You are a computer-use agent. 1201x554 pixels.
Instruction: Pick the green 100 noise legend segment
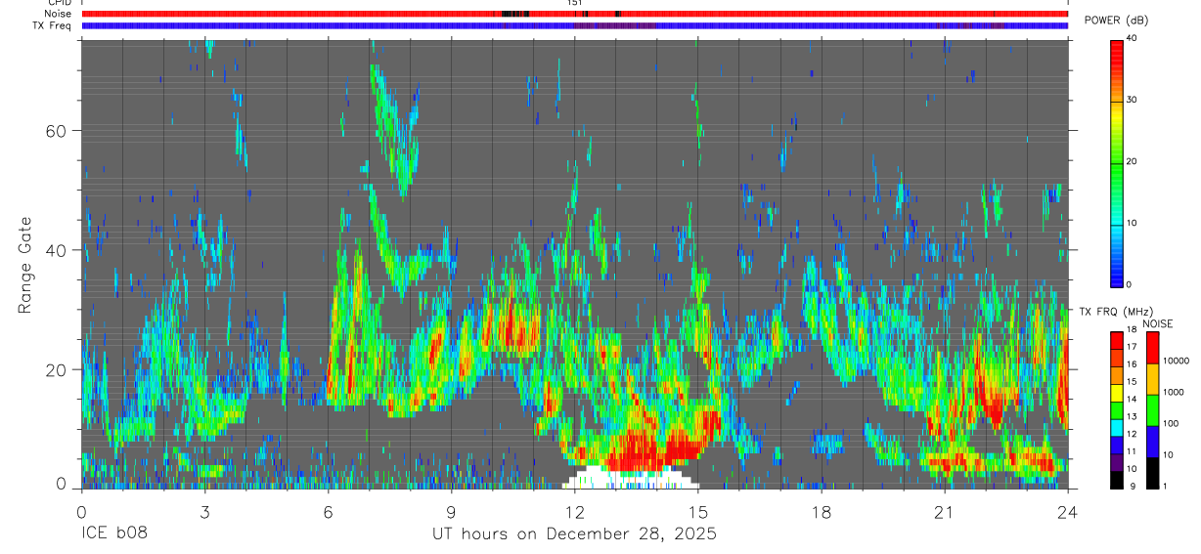point(1152,410)
